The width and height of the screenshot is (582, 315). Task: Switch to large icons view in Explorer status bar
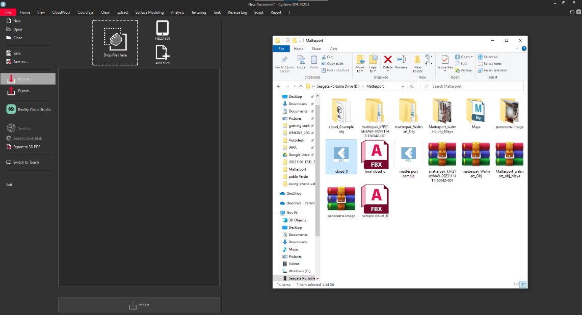tap(523, 284)
